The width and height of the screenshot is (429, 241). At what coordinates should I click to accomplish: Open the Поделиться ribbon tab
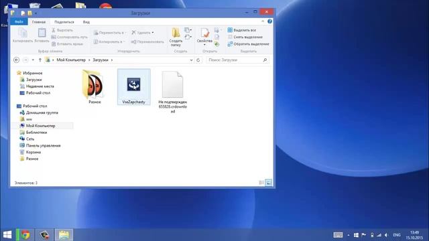click(x=64, y=22)
